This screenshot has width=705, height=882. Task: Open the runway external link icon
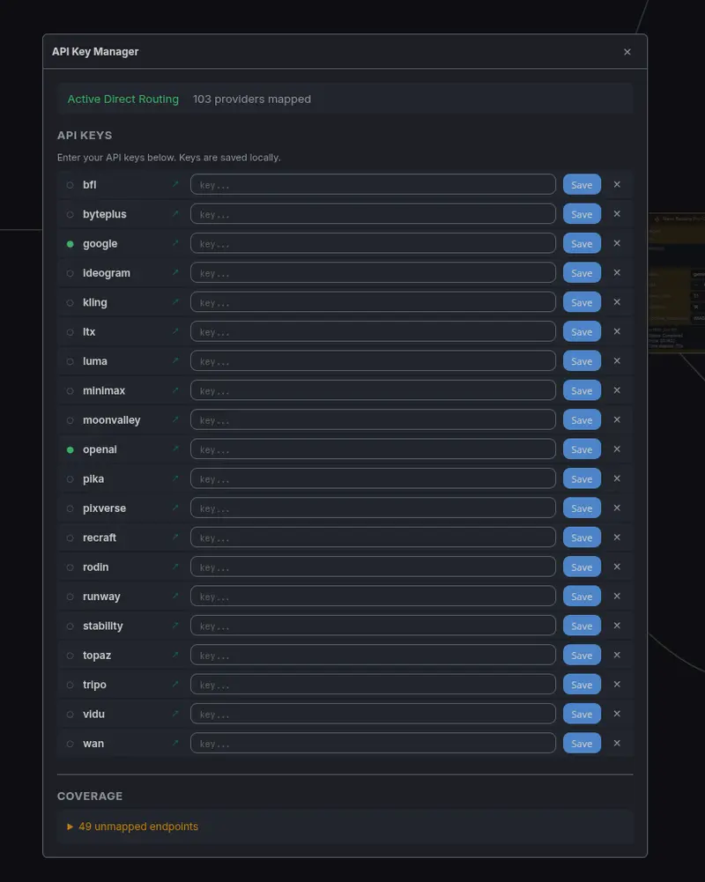pyautogui.click(x=175, y=597)
